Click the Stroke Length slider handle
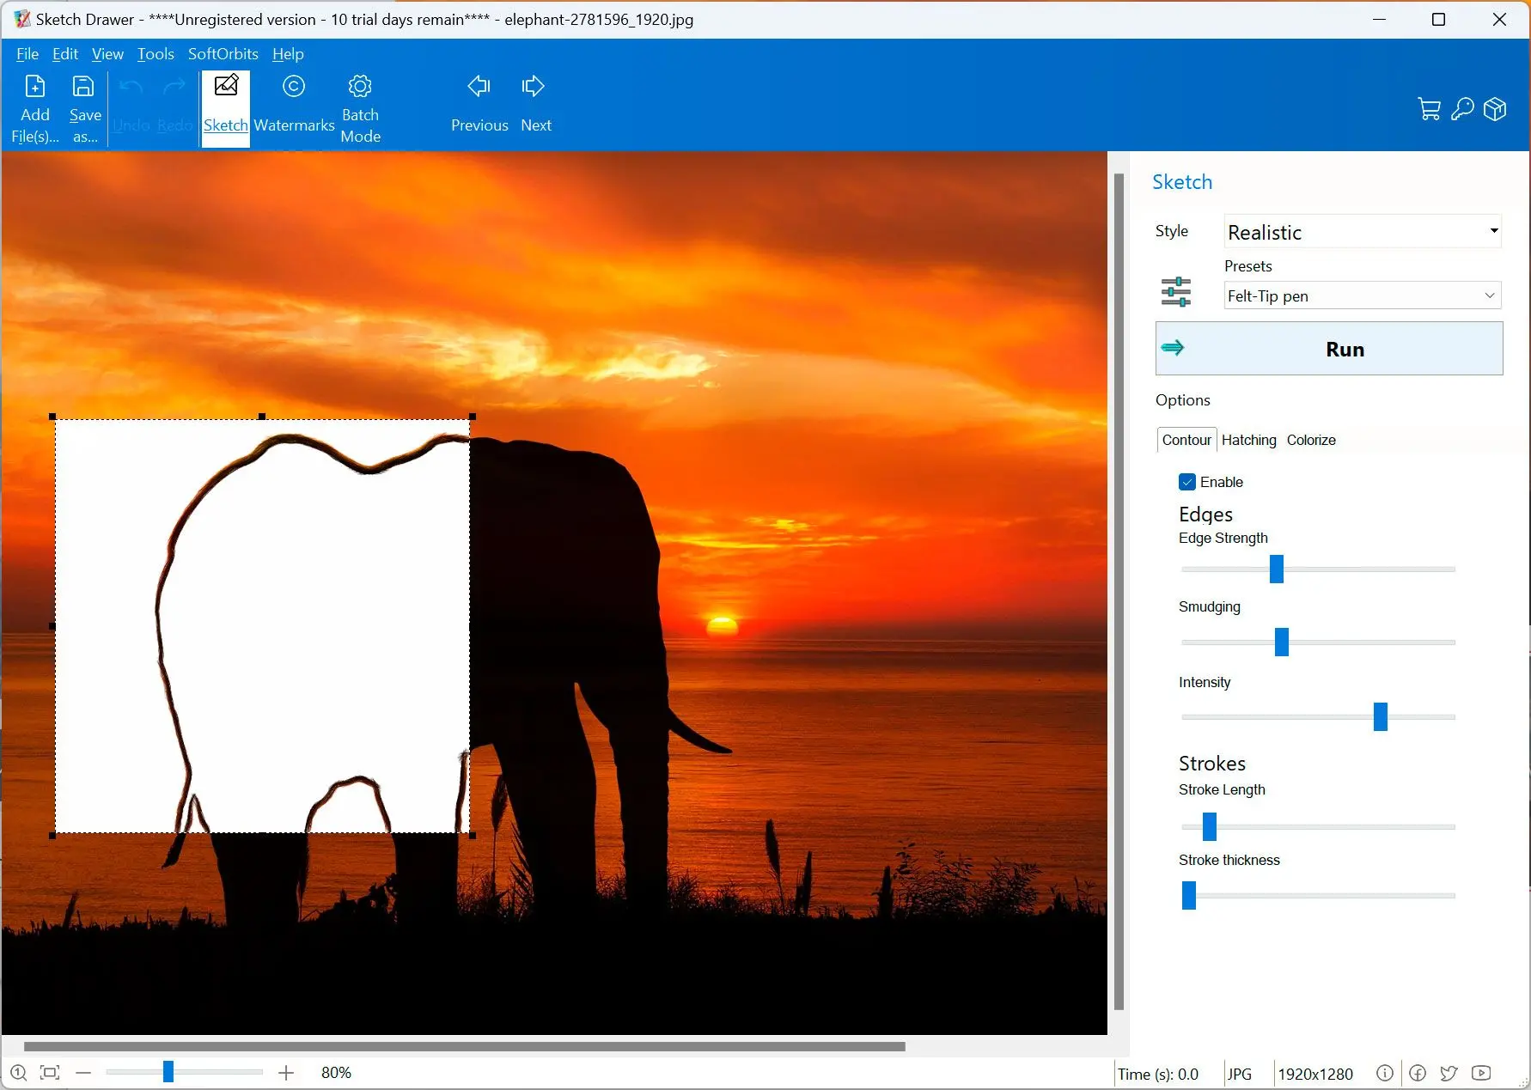The width and height of the screenshot is (1531, 1090). [x=1210, y=826]
